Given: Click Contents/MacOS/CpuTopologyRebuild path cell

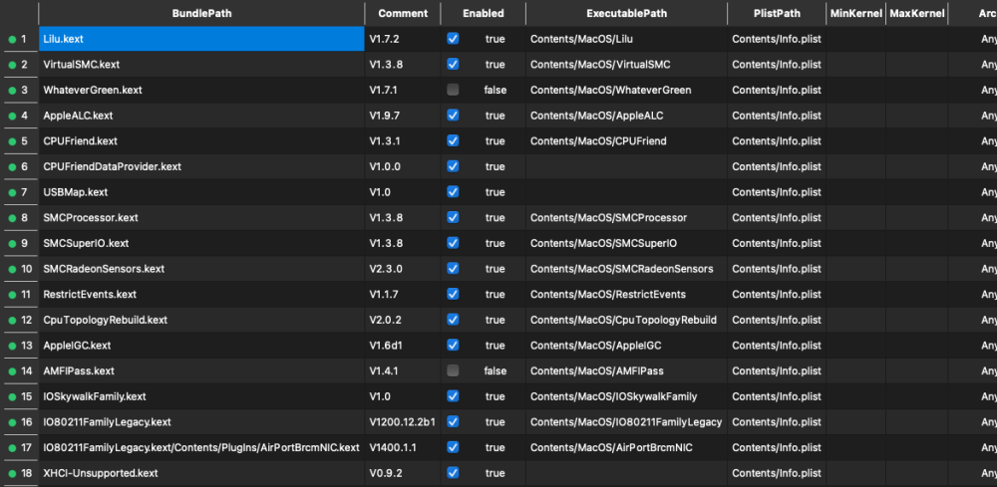Looking at the screenshot, I should [x=624, y=320].
